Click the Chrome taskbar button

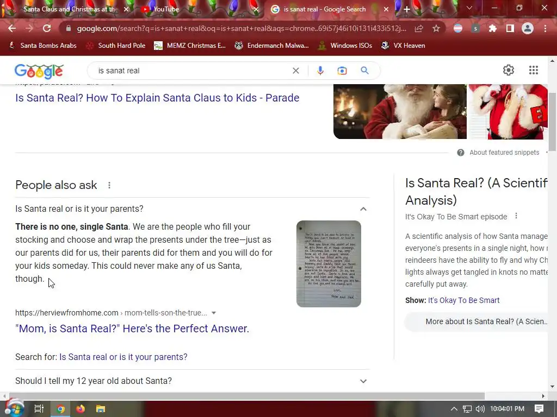(61, 409)
